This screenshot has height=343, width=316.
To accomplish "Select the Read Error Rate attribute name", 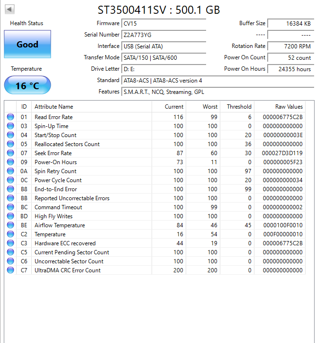I will pyautogui.click(x=54, y=117).
